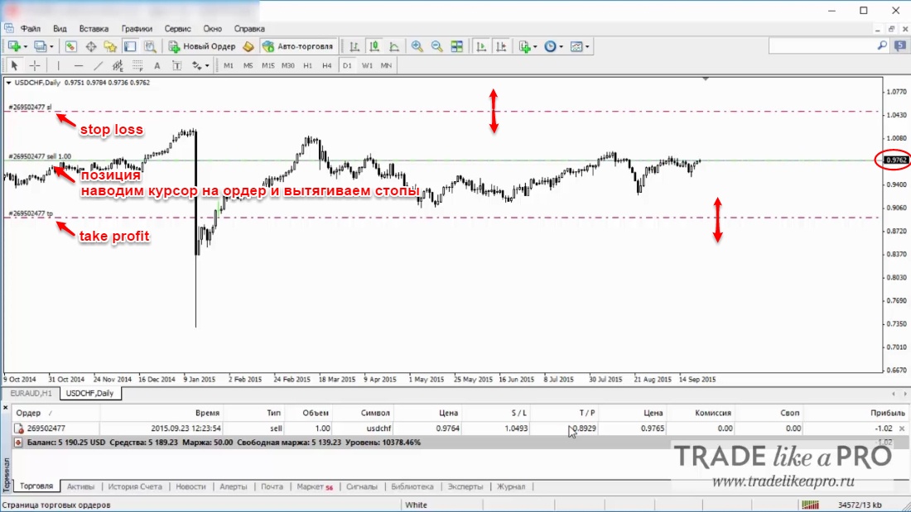Click the Profiles icon
The height and width of the screenshot is (512, 911).
point(40,46)
